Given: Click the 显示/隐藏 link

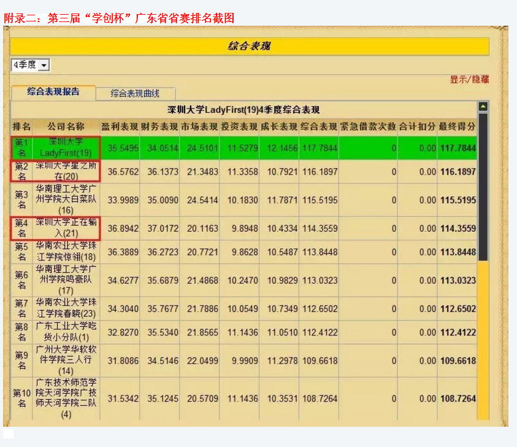Looking at the screenshot, I should pyautogui.click(x=469, y=80).
